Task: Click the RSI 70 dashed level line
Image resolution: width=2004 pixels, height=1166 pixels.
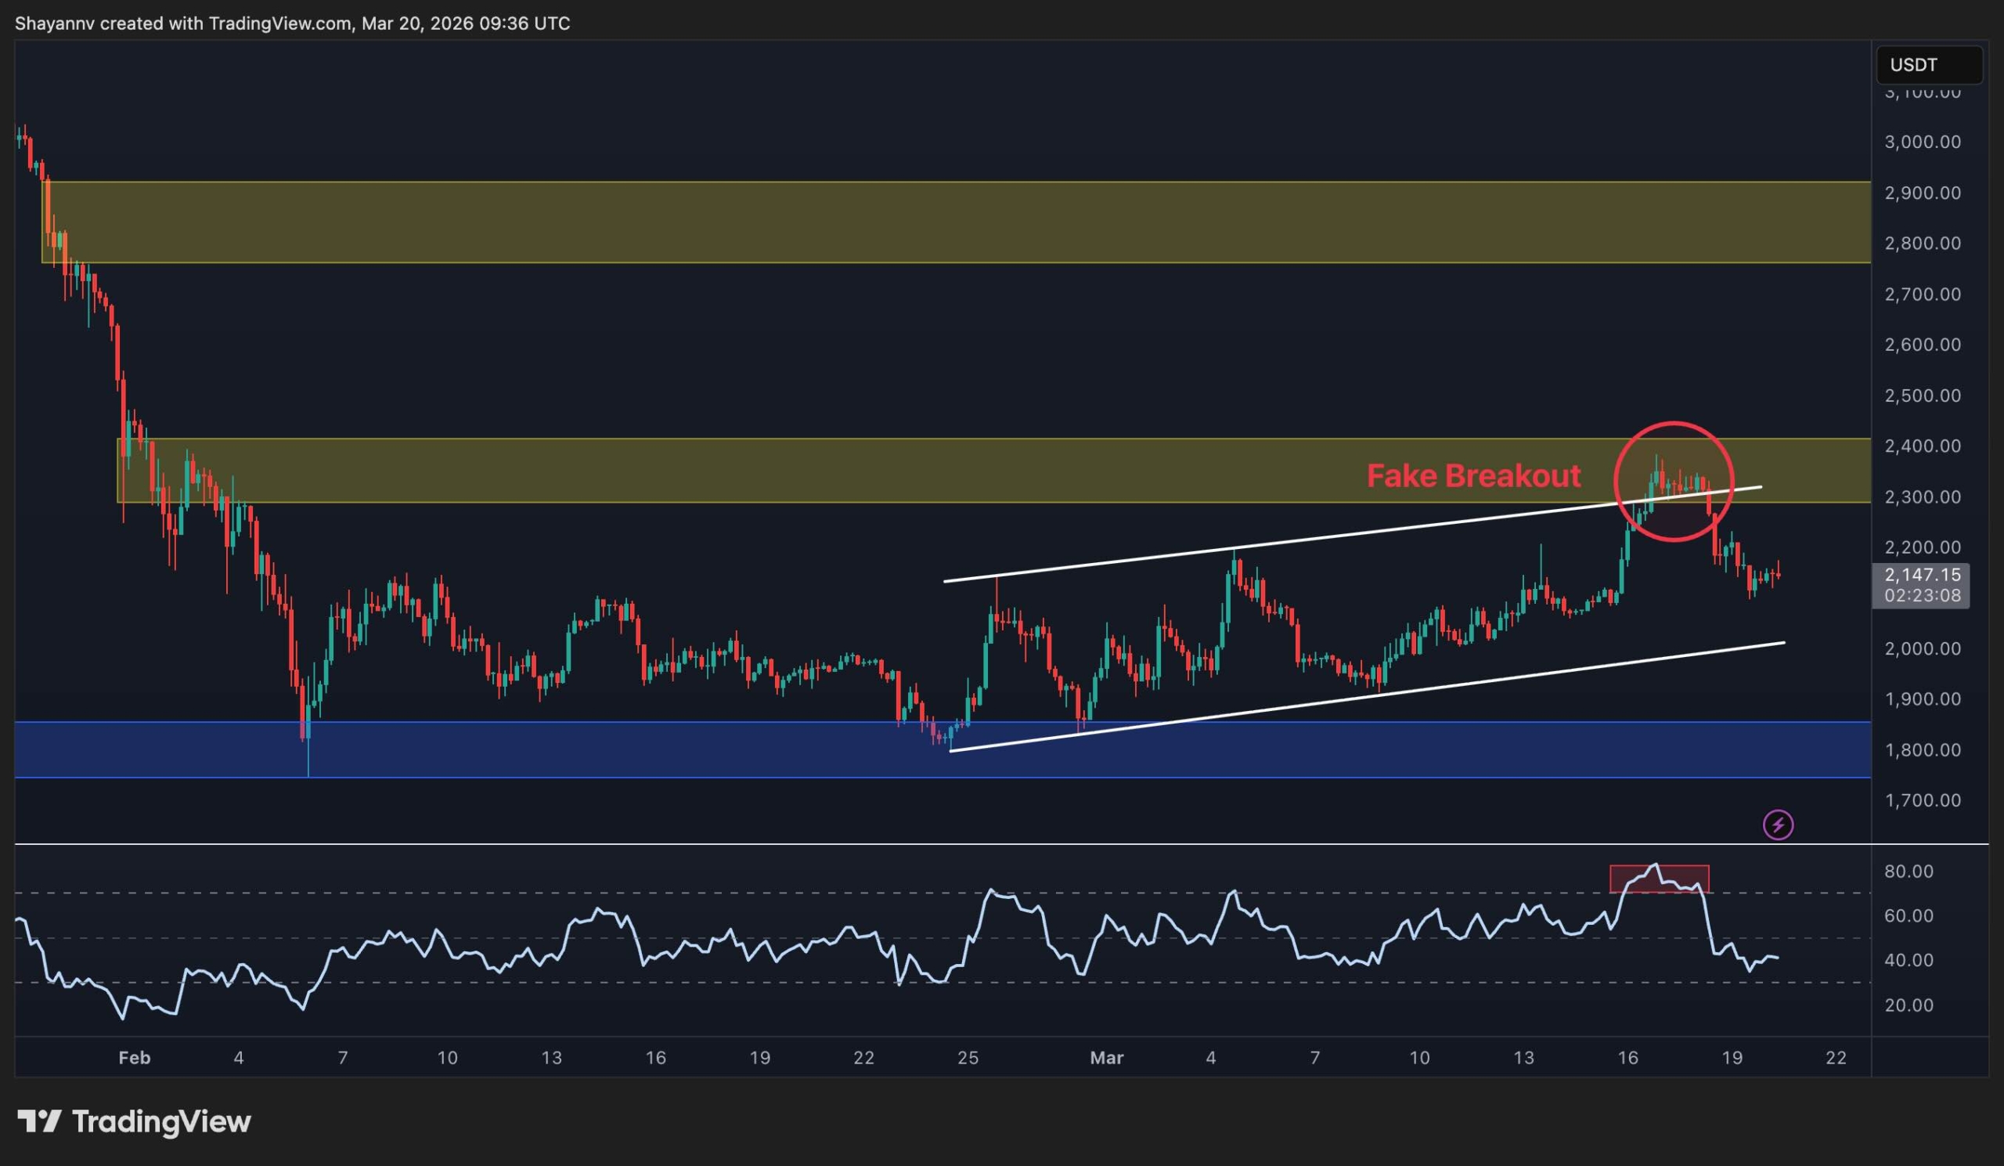Action: click(x=636, y=894)
